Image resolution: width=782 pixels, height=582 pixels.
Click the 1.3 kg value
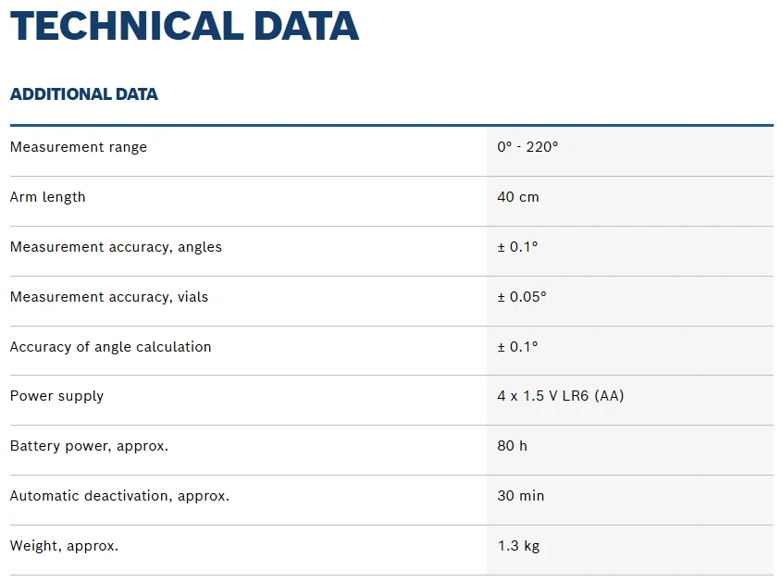coord(518,546)
